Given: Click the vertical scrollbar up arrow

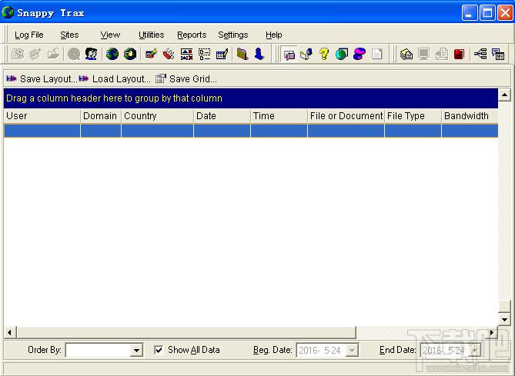Looking at the screenshot, I should [504, 95].
